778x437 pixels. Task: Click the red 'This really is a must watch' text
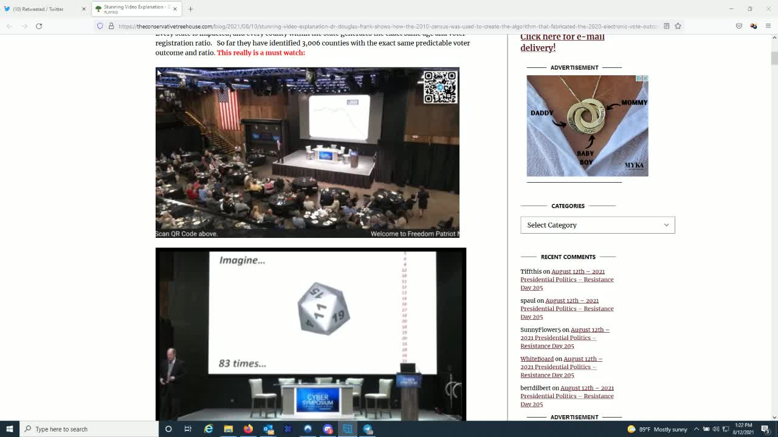tap(261, 53)
